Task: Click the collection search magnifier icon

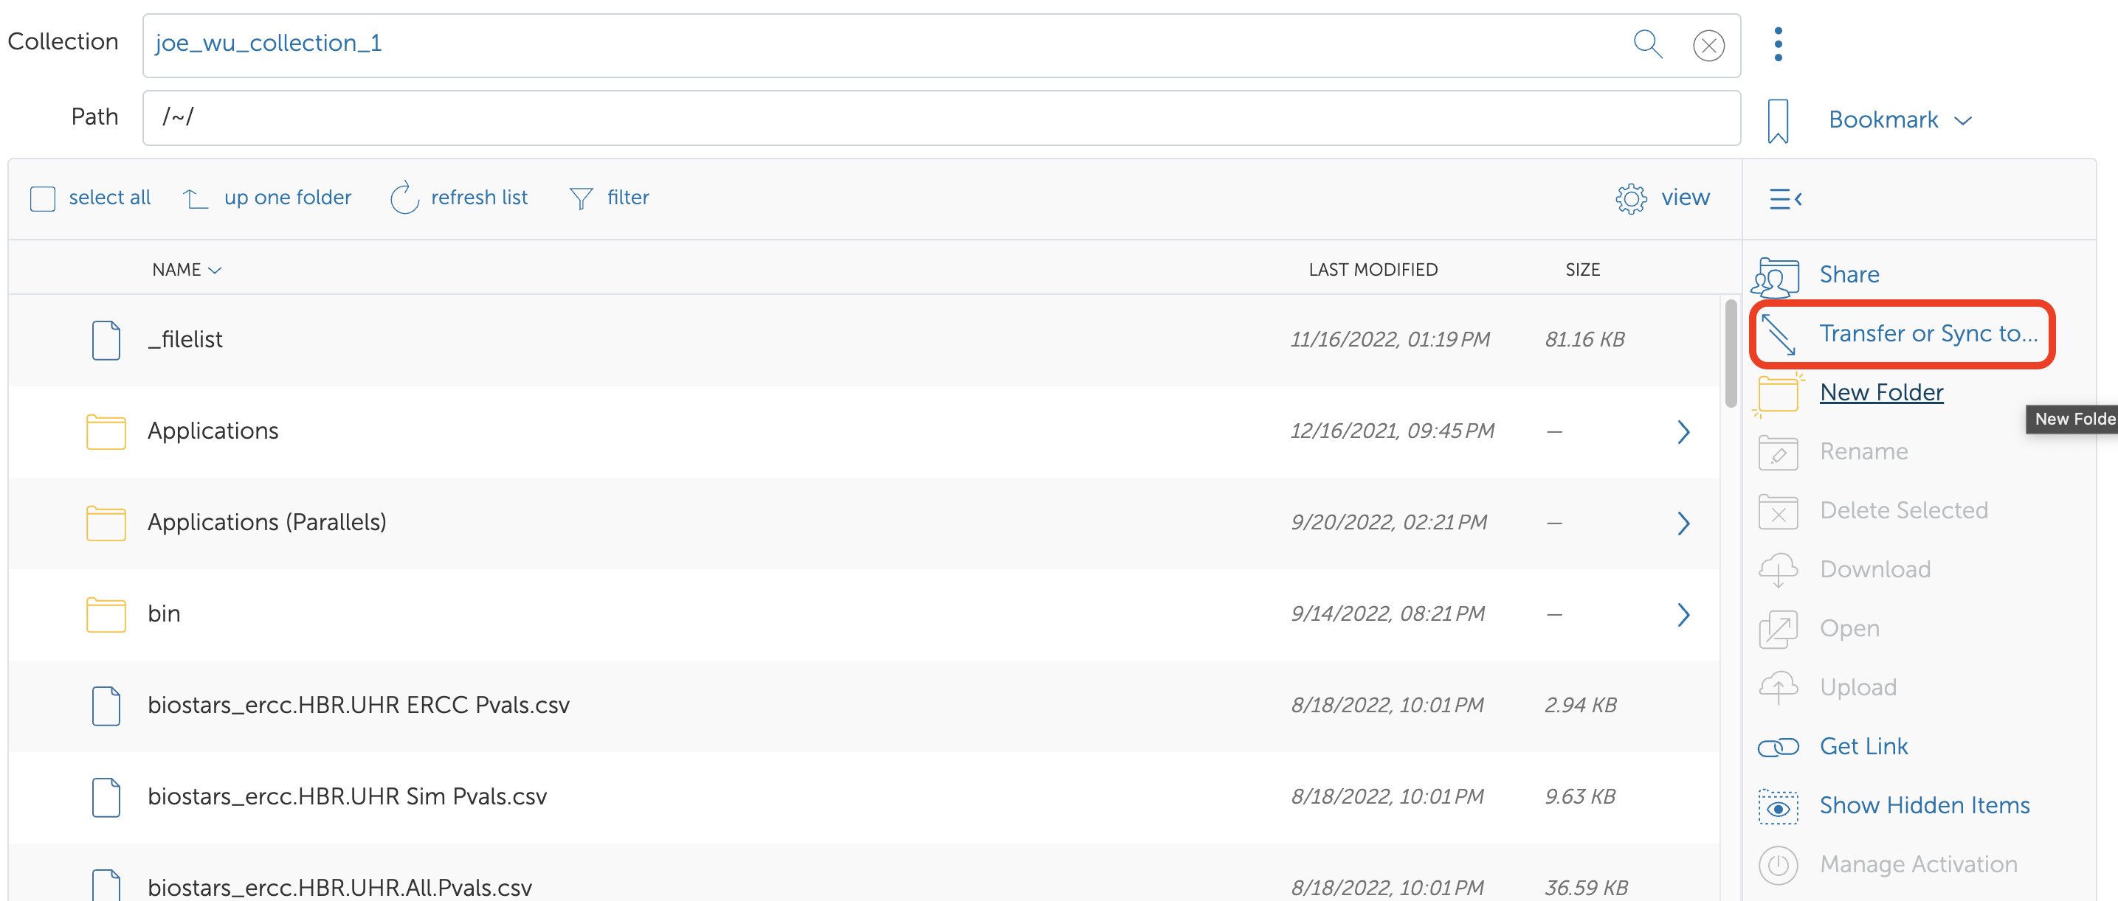Action: (1647, 44)
